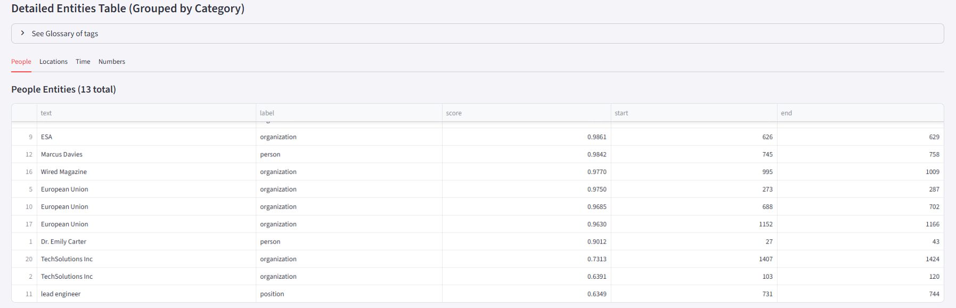This screenshot has height=308, width=956.
Task: Click person label for Marcus Davies
Action: [349, 154]
